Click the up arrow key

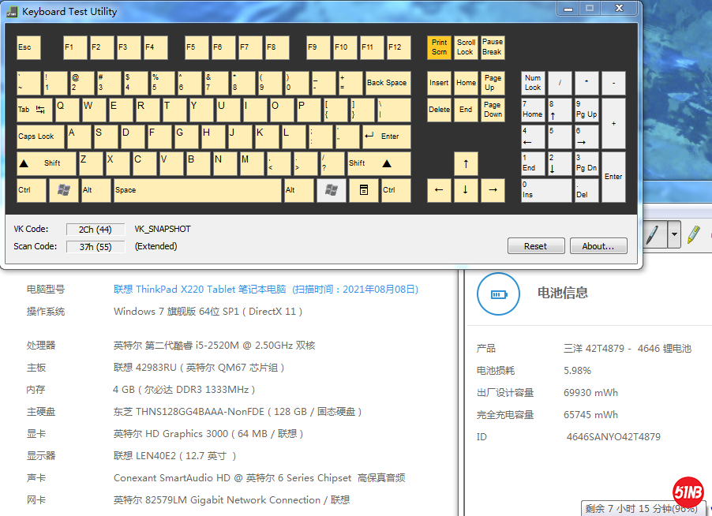pos(466,163)
